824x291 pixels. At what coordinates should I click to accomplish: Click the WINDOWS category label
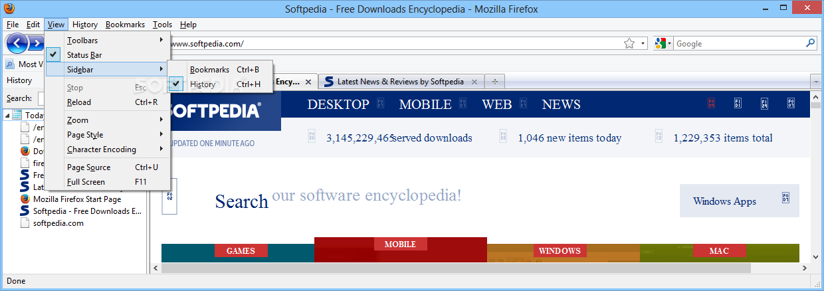coord(560,250)
